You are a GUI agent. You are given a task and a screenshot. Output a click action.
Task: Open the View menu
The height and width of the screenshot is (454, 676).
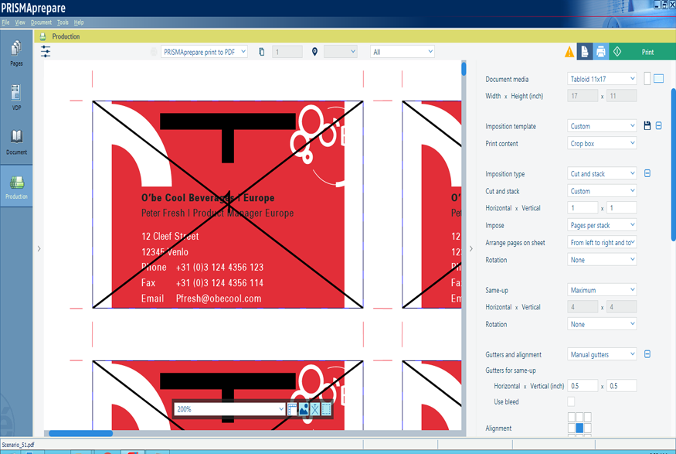coord(20,22)
